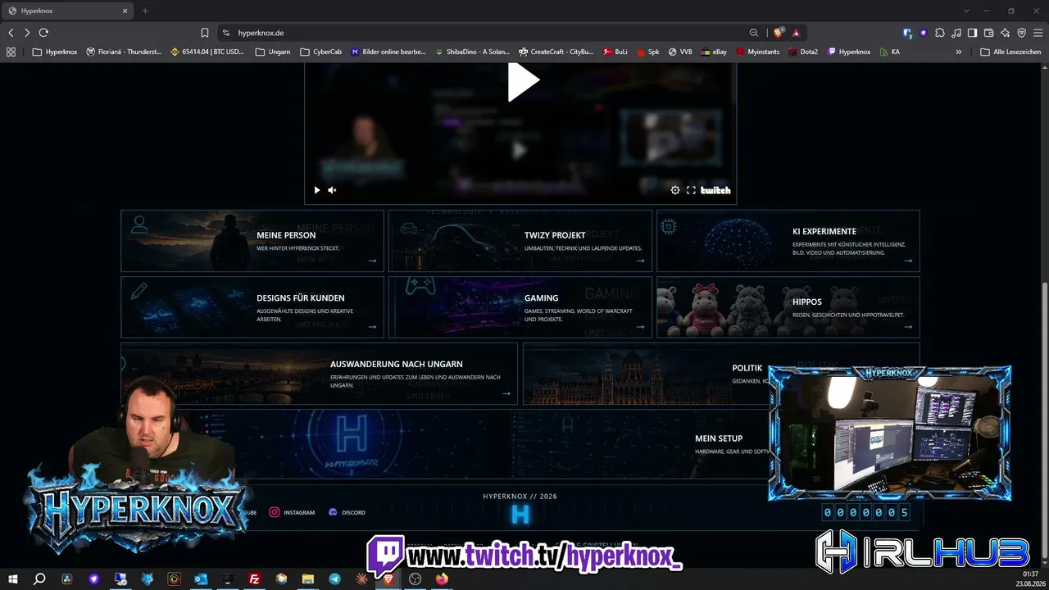Image resolution: width=1049 pixels, height=590 pixels.
Task: Open the site settings icon beside the URL
Action: tap(225, 33)
